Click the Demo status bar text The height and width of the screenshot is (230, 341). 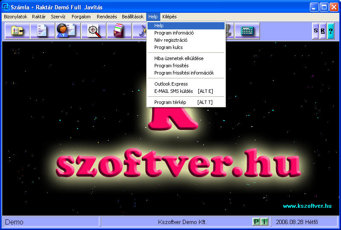tap(14, 222)
